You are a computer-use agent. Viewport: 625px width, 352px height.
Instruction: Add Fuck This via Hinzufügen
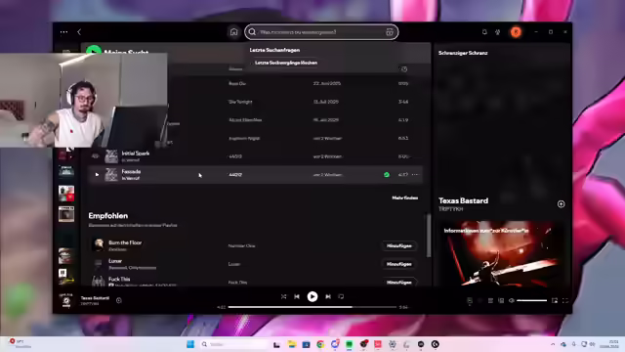tap(399, 283)
